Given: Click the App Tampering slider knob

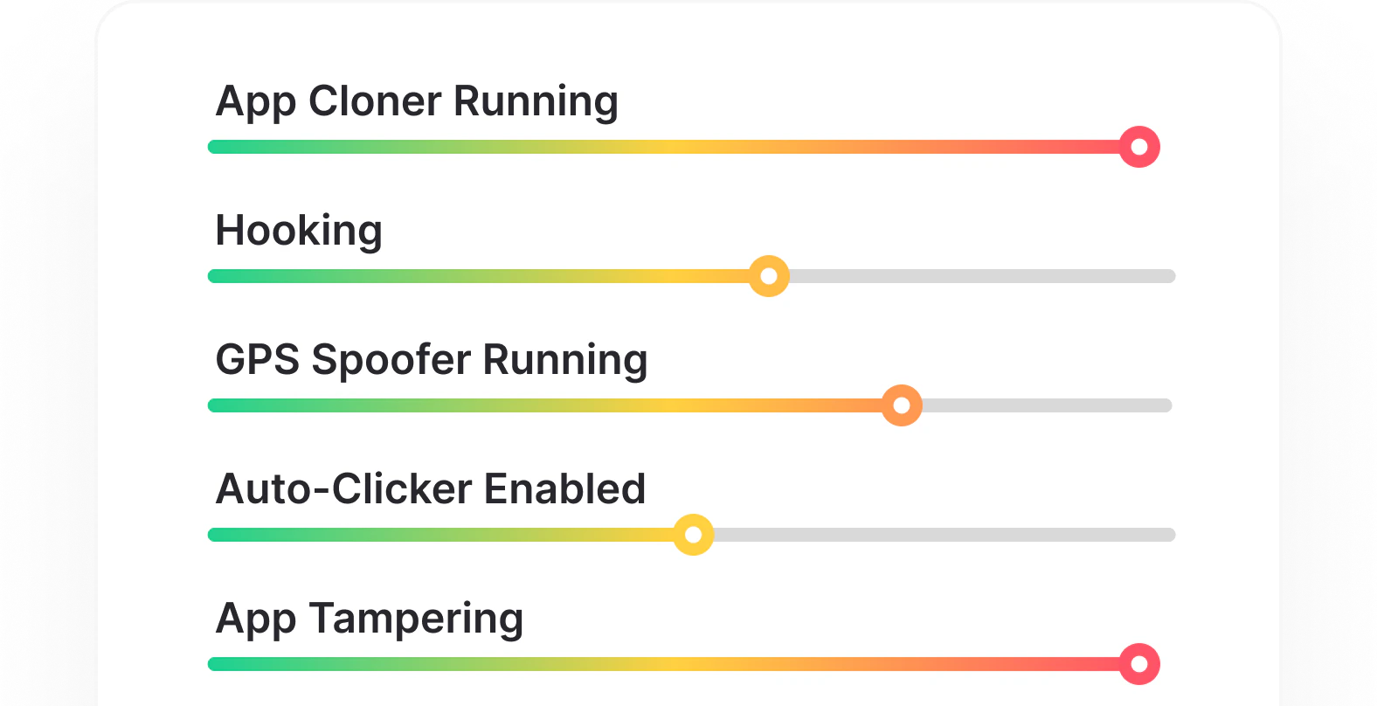Looking at the screenshot, I should [1138, 664].
